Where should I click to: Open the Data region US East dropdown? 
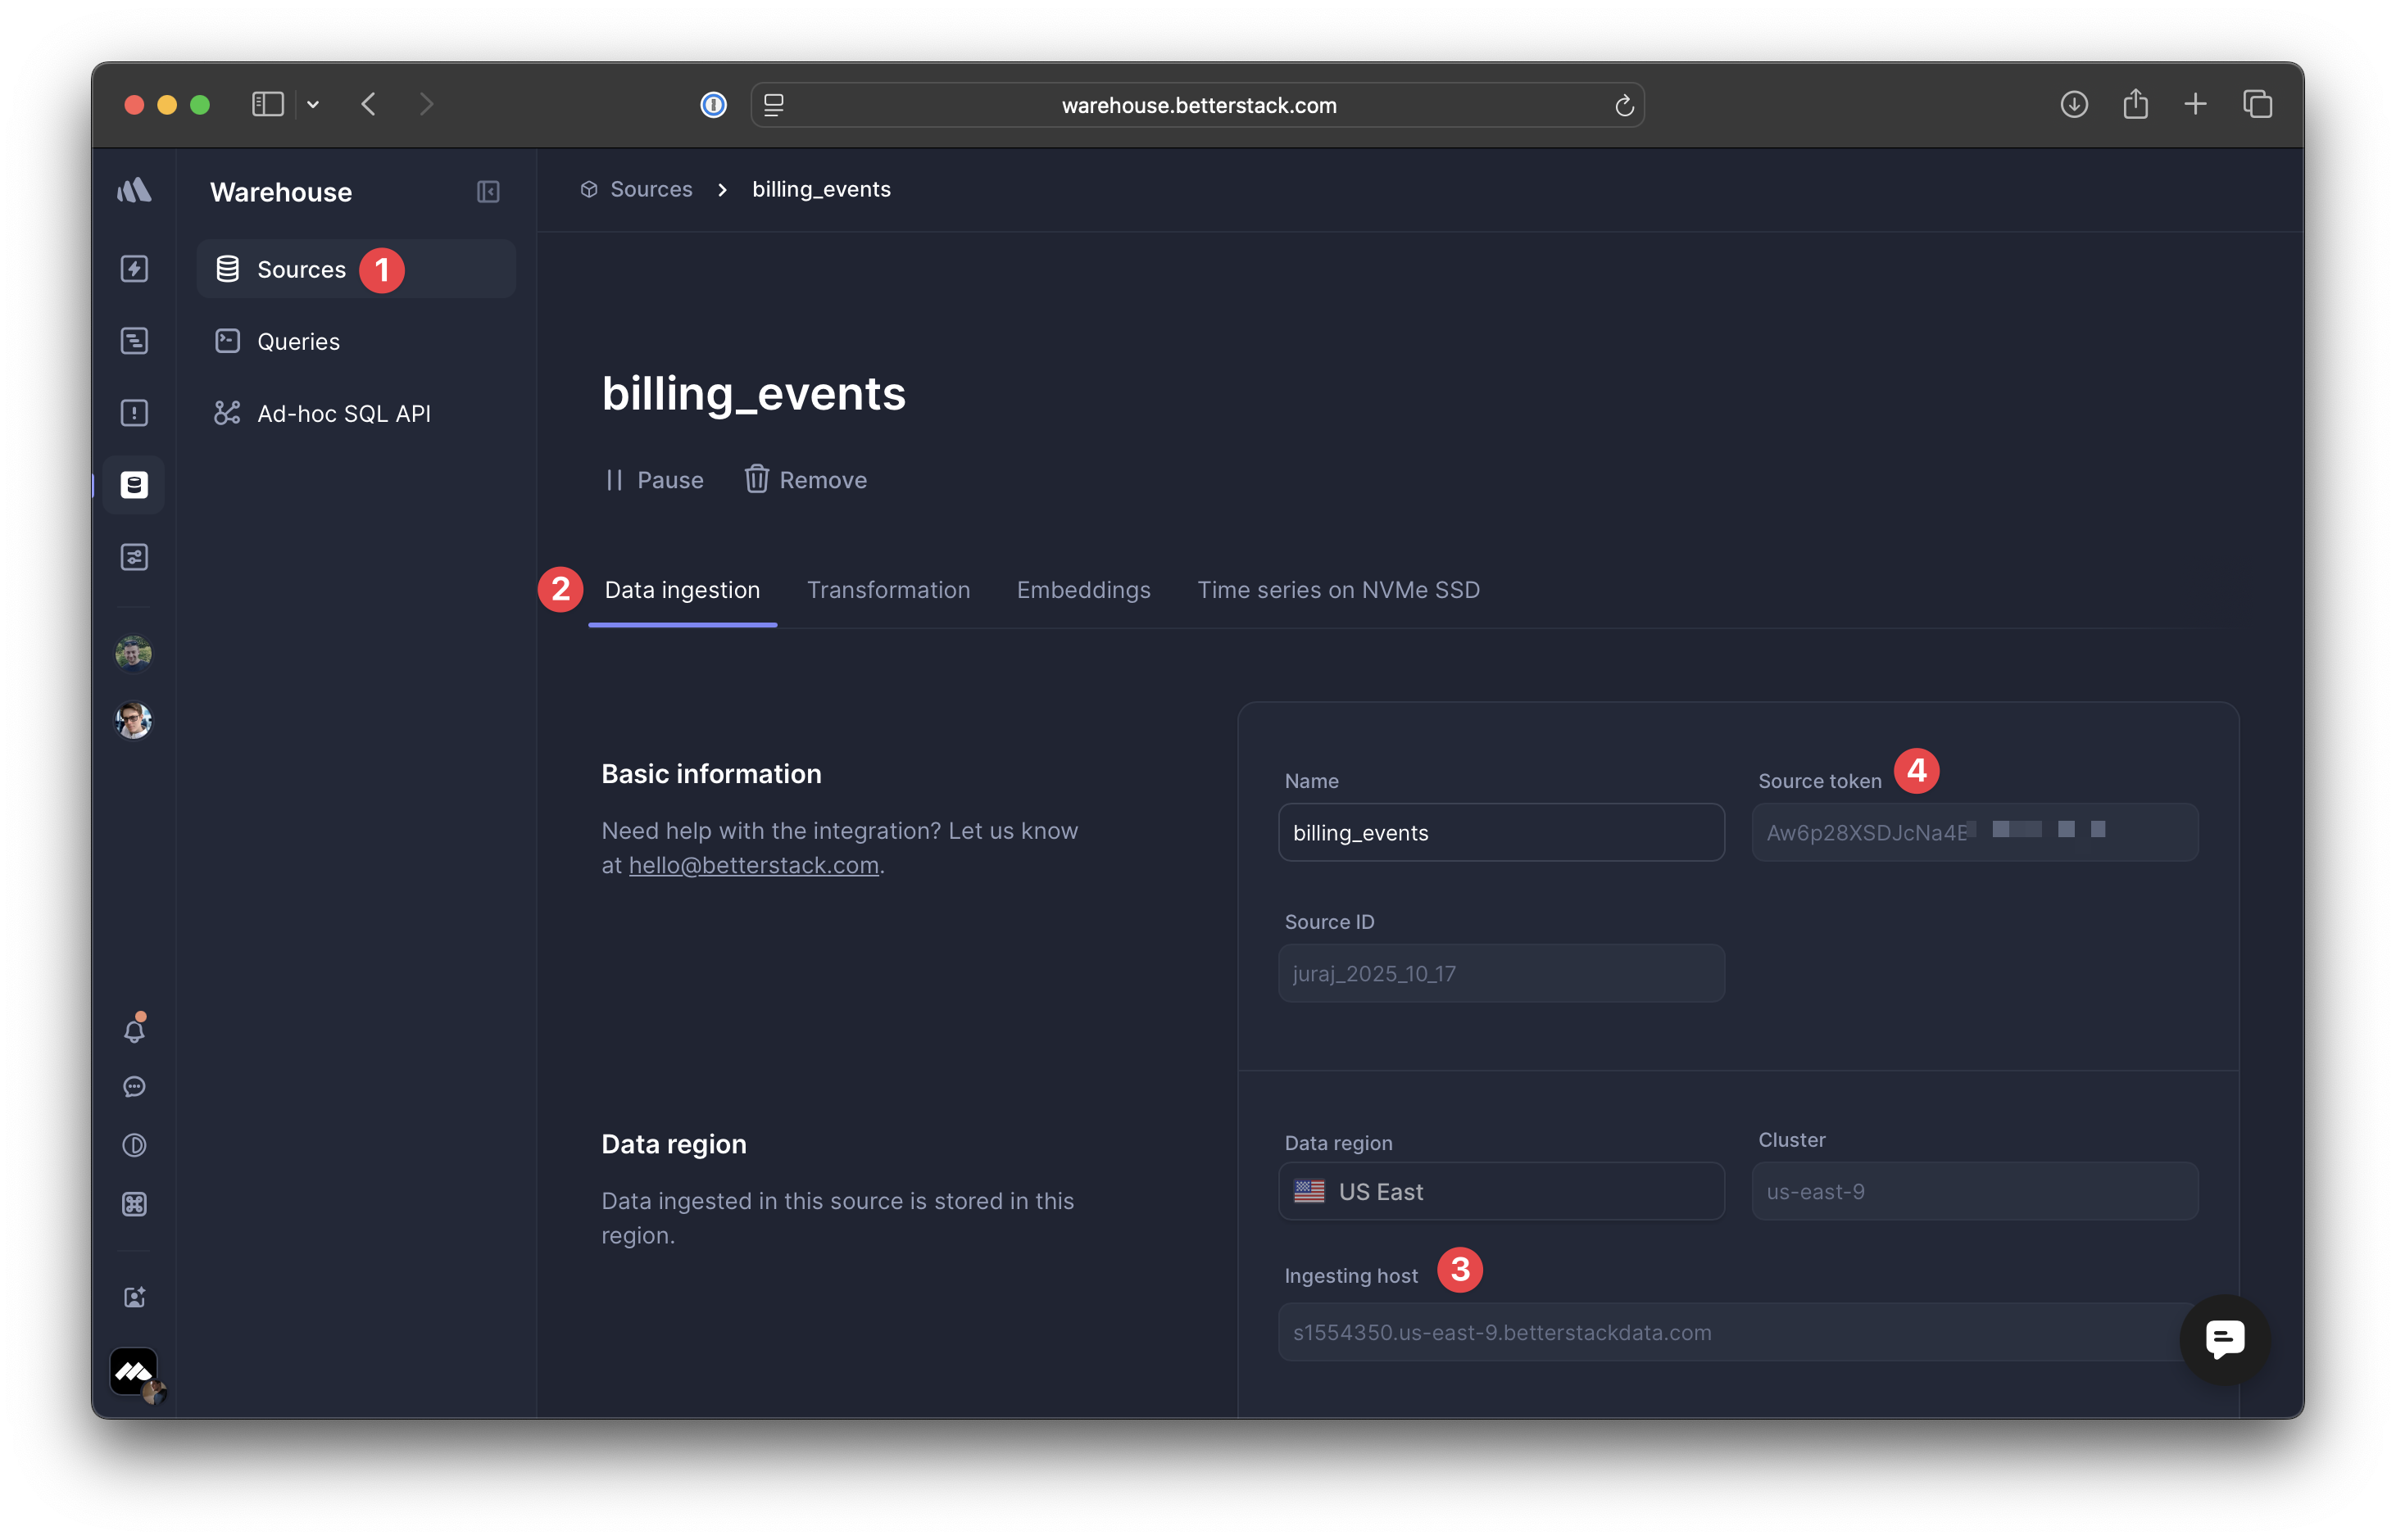point(1500,1191)
